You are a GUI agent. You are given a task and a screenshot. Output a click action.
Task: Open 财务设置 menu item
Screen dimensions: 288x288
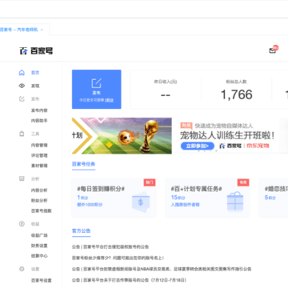[39, 246]
